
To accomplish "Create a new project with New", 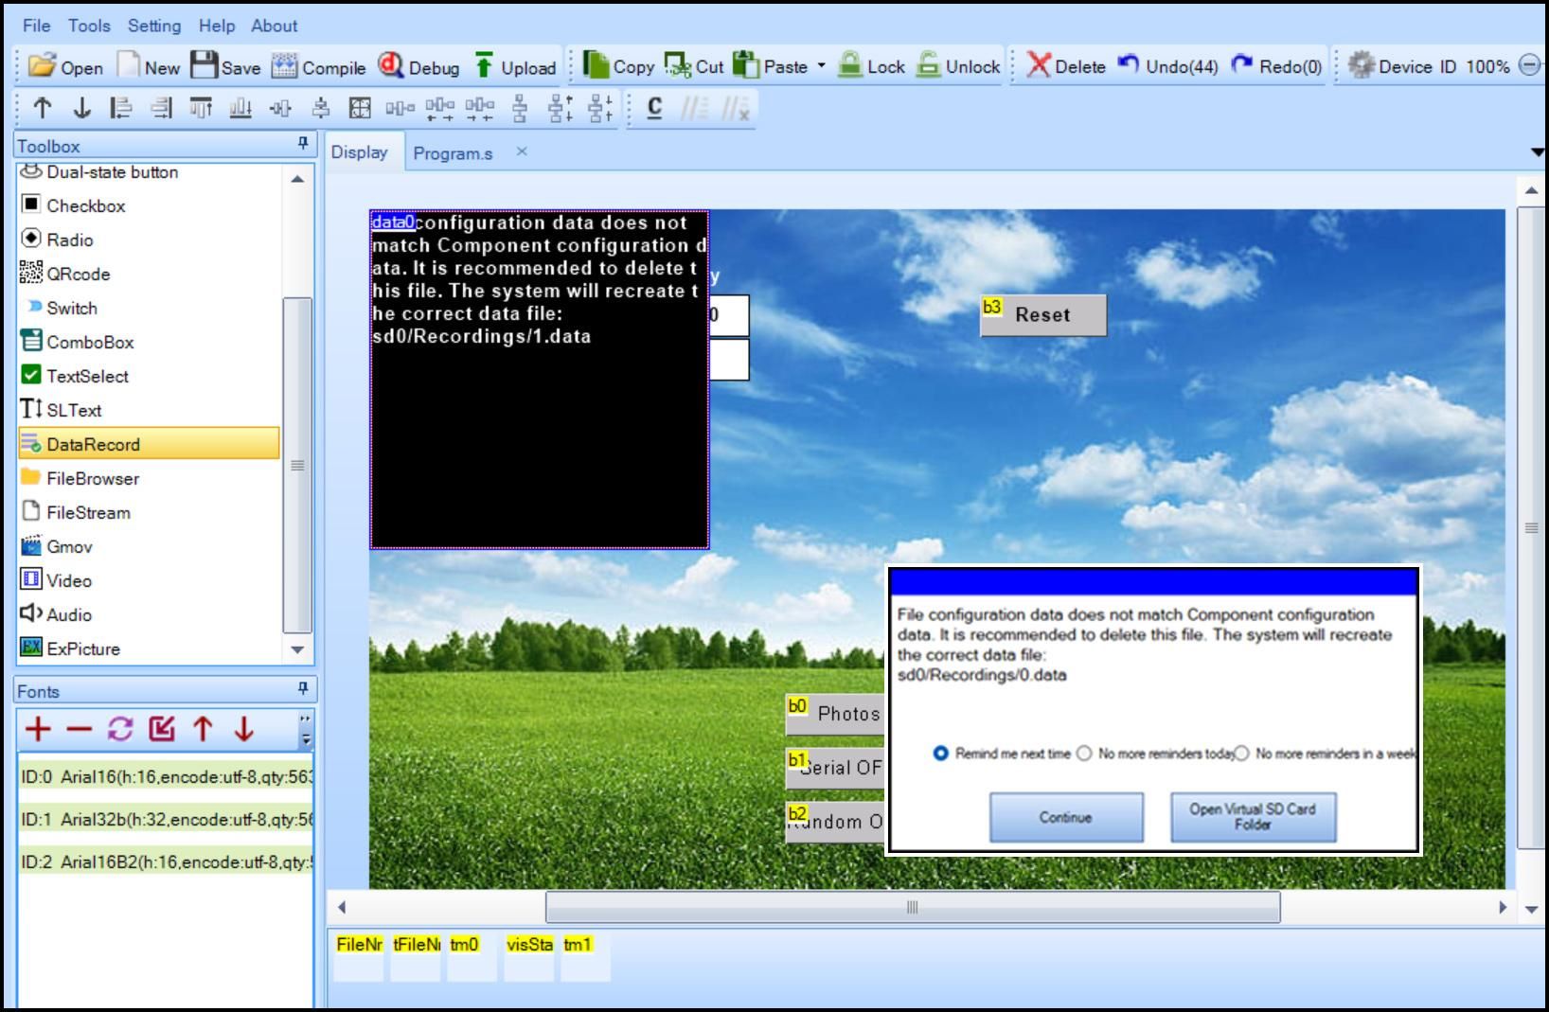I will 149,66.
